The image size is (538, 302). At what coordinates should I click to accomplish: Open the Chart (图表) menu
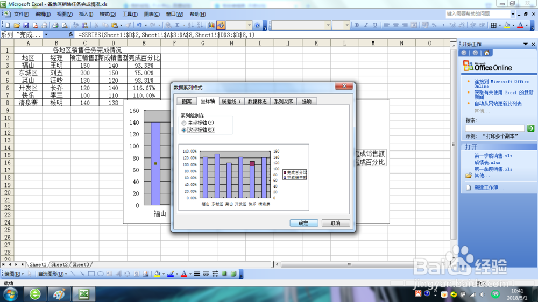point(152,14)
